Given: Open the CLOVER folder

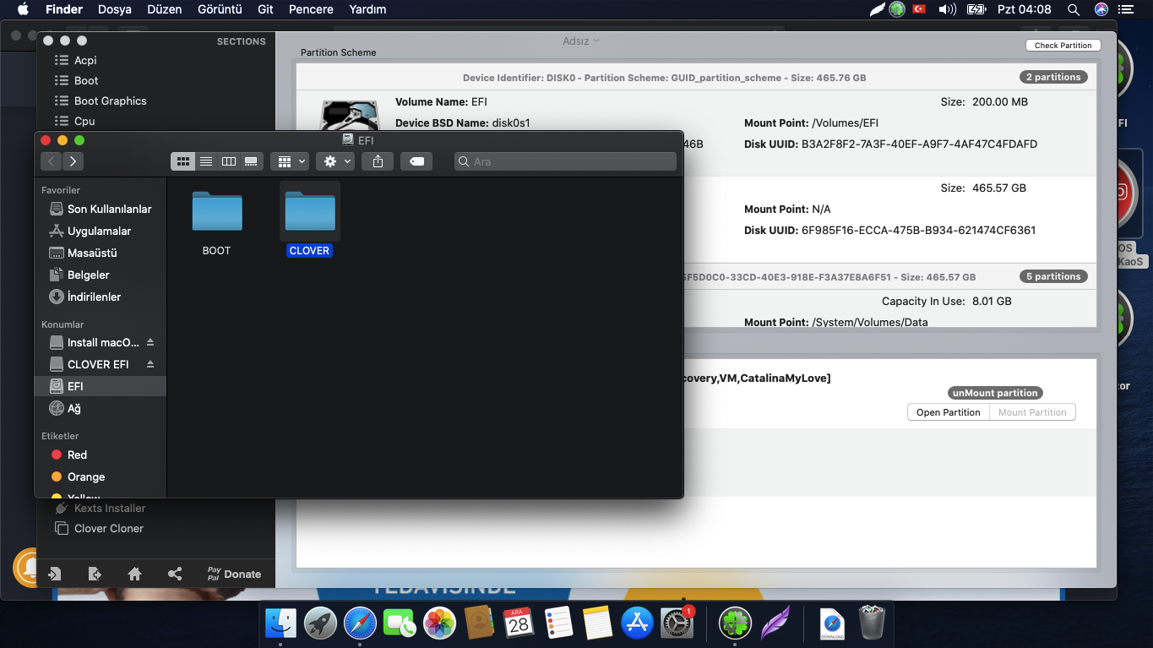Looking at the screenshot, I should coord(309,212).
